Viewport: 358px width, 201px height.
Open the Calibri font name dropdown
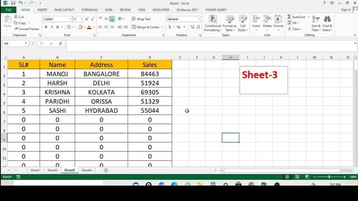[70, 19]
